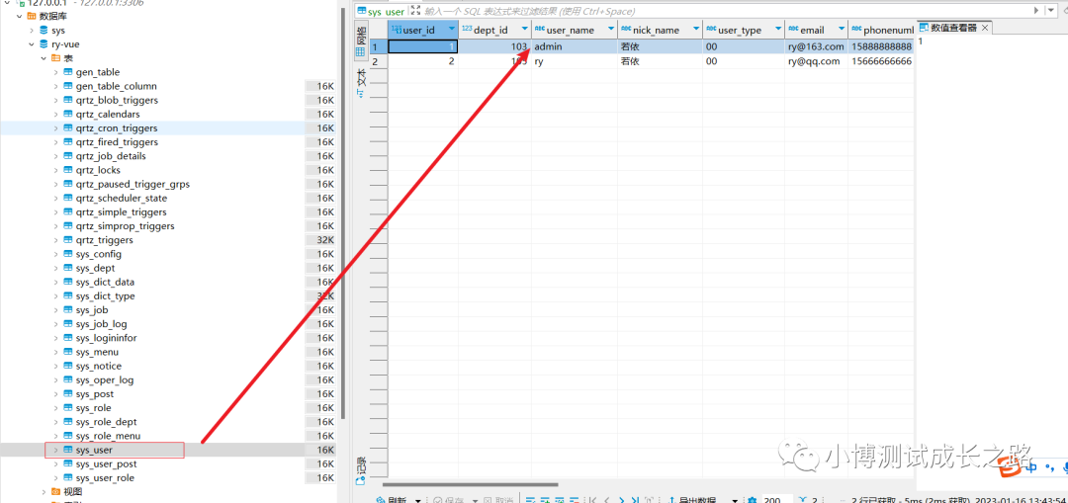Open the user_type column sort dropdown
This screenshot has height=503, width=1068.
click(777, 30)
